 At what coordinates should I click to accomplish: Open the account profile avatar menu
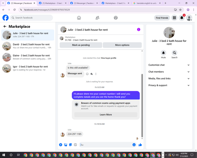[x=189, y=18]
